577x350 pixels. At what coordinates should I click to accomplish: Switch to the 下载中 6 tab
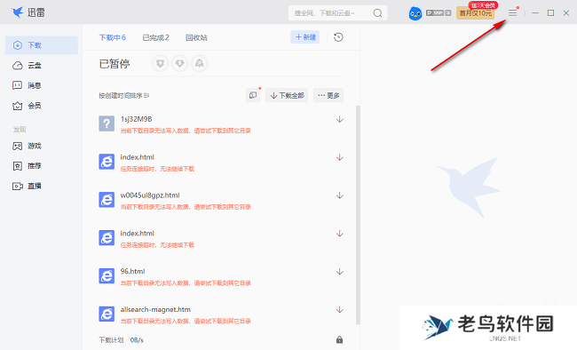coord(113,37)
